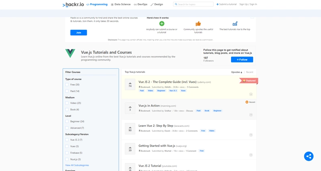Screen dimensions: 321x171
Task: Bookmark Vue.js in Action
Action: tap(144, 111)
